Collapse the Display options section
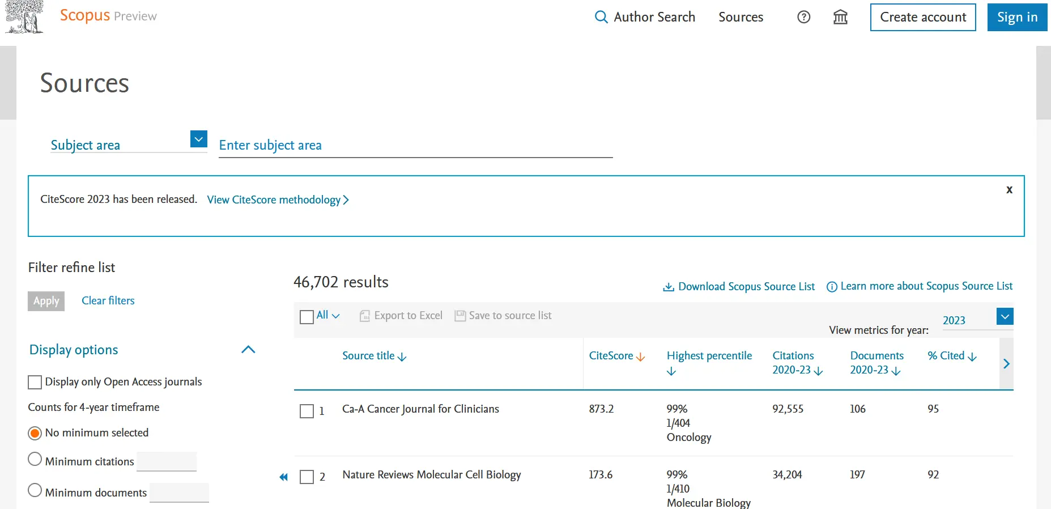 [x=248, y=350]
